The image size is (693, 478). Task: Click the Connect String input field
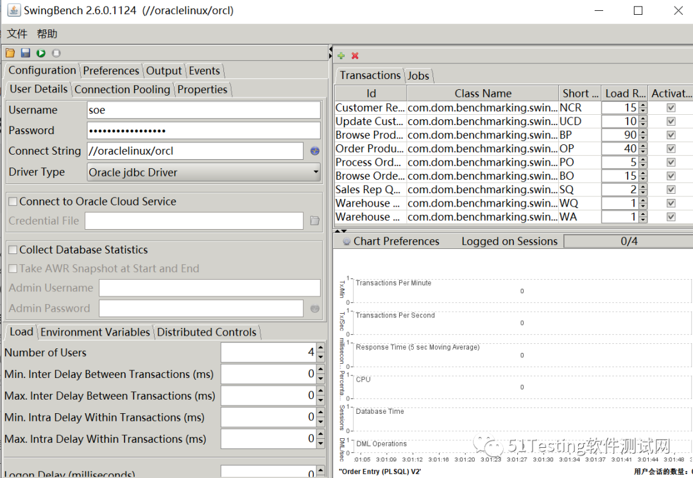(x=195, y=151)
